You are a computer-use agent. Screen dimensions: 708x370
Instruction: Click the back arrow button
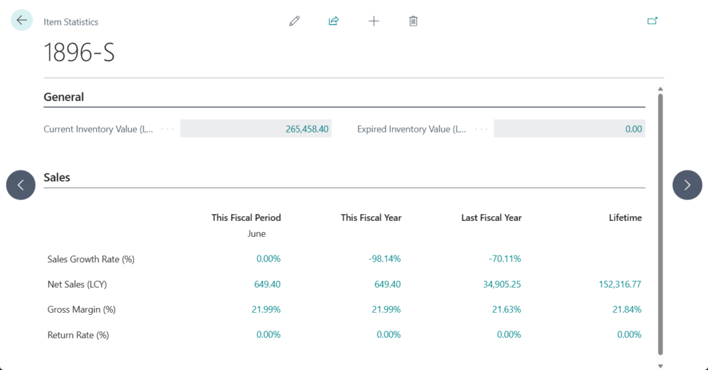[x=21, y=21]
